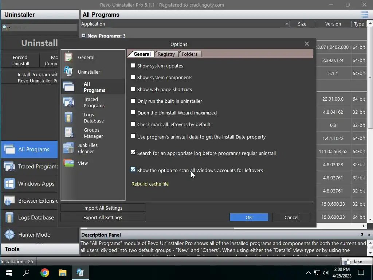Switch to the General tab
Screen dimensions: 373x280
[x=142, y=54]
